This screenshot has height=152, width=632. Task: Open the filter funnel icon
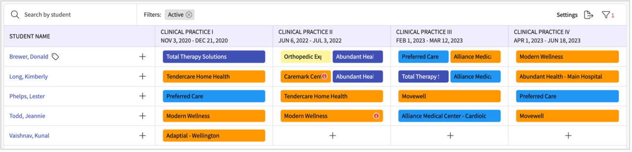coord(606,15)
